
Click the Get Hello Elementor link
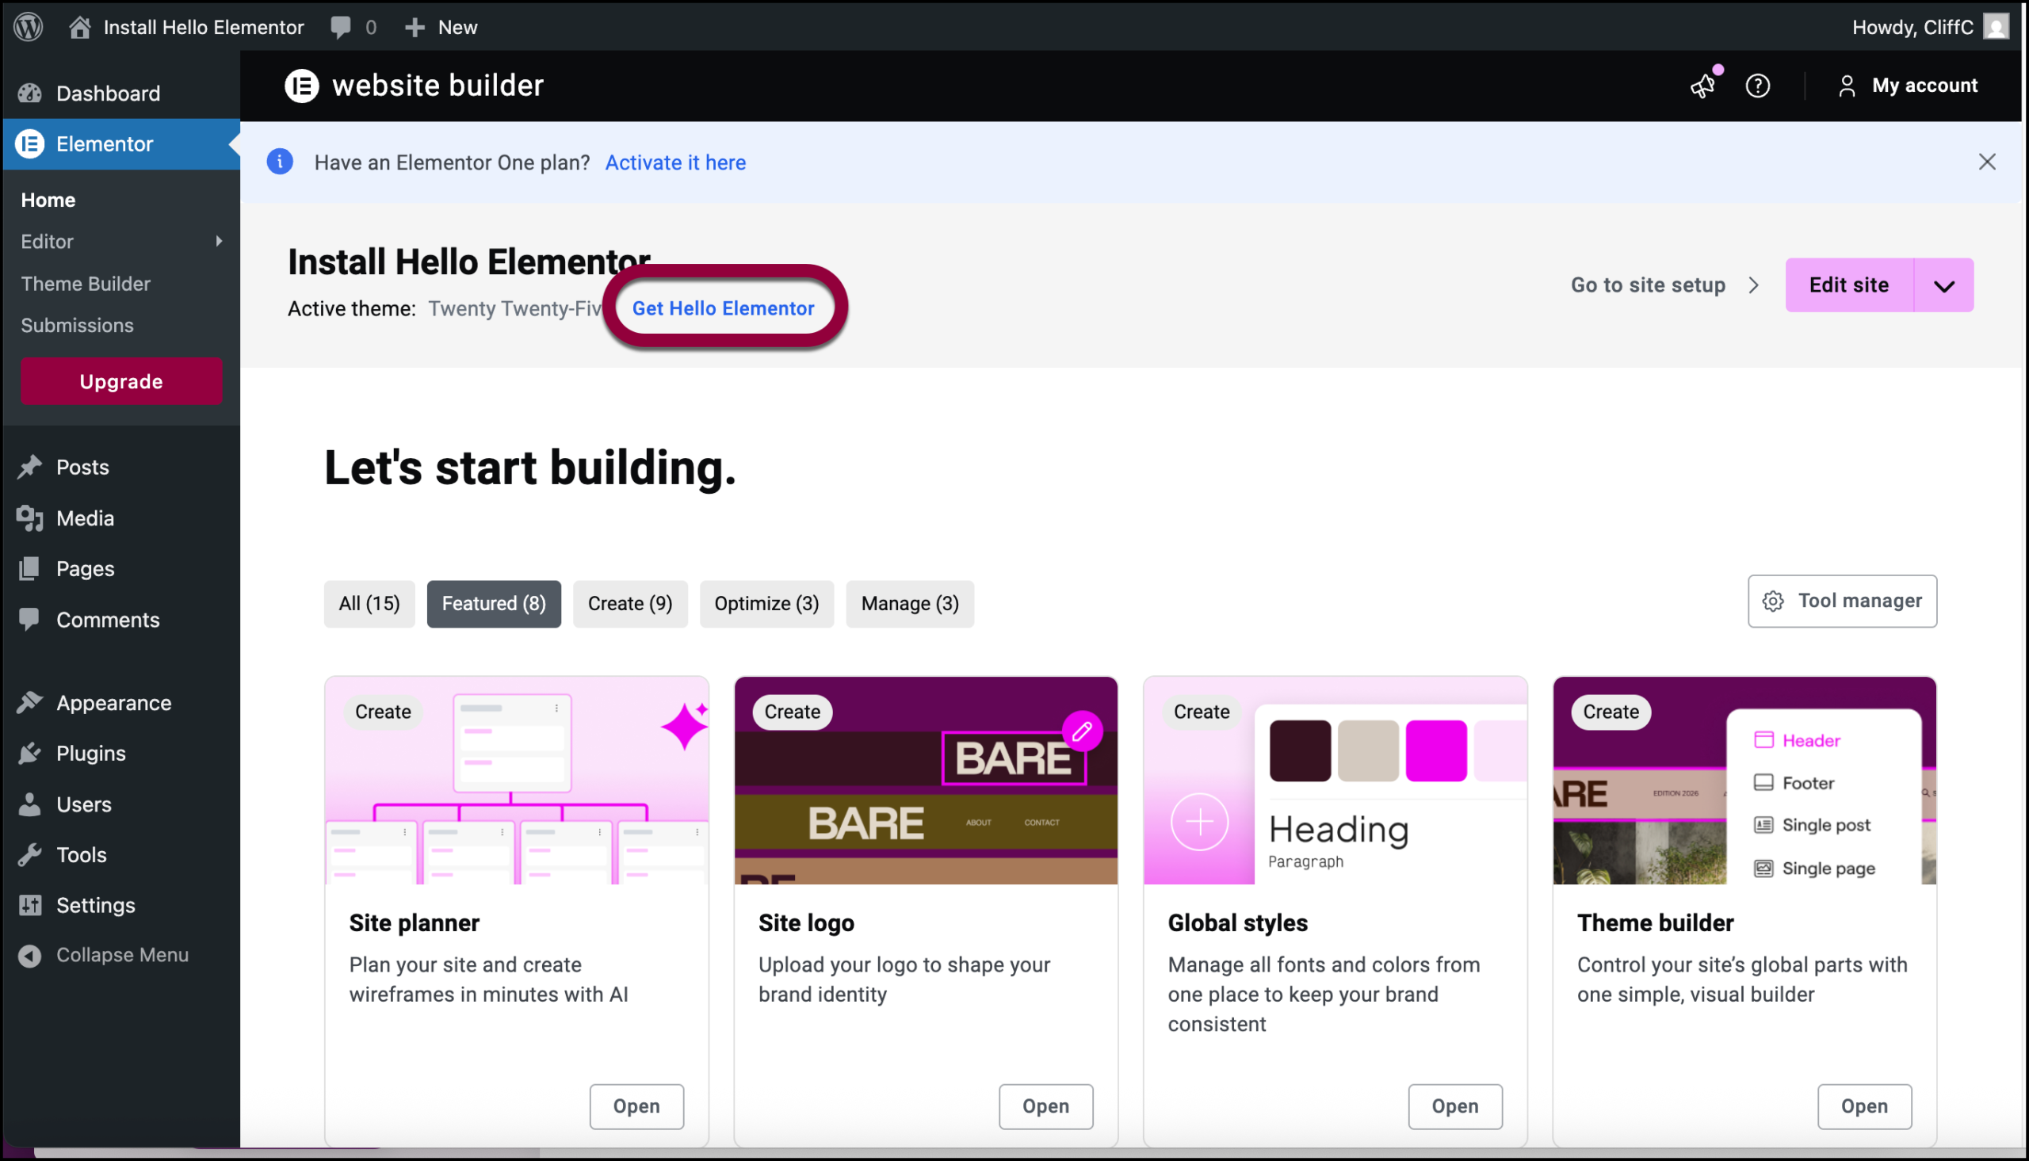pyautogui.click(x=723, y=307)
